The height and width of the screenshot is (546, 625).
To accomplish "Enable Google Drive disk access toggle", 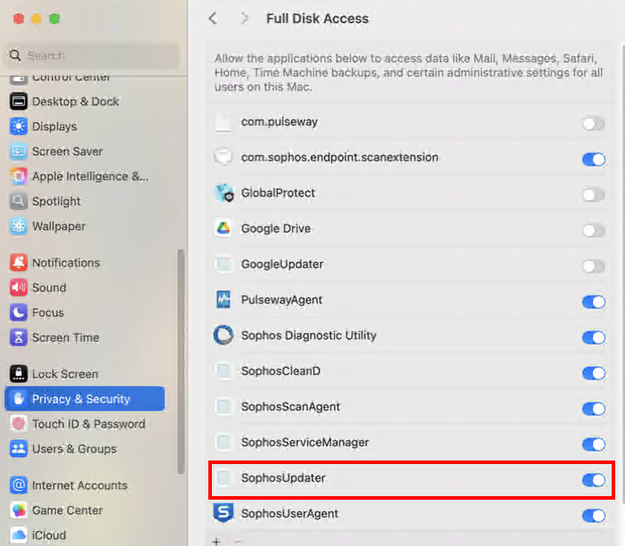I will click(x=594, y=231).
